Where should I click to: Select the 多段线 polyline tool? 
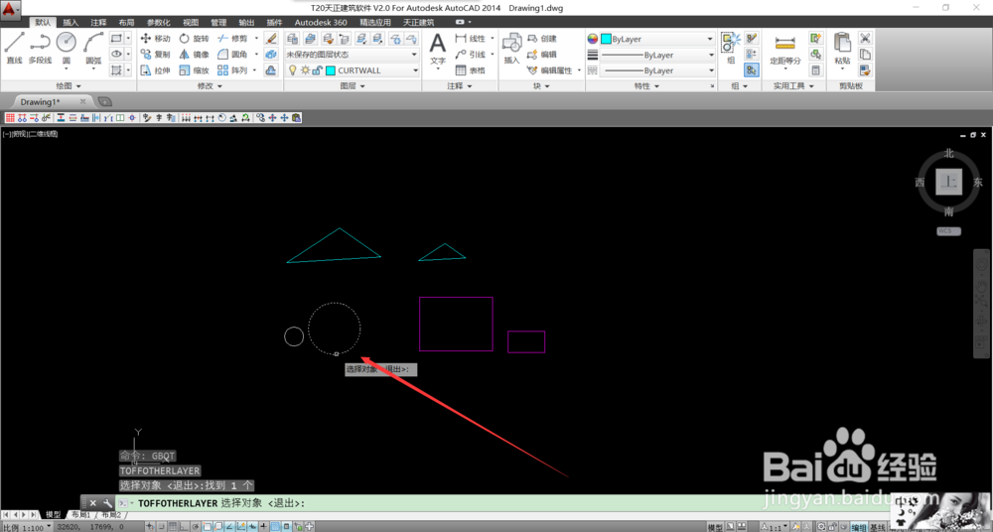click(40, 48)
